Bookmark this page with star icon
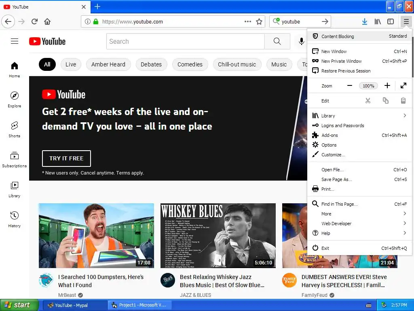 point(259,21)
